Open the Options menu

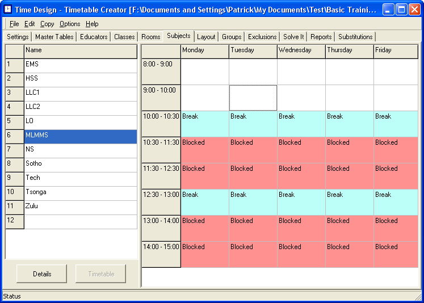70,24
